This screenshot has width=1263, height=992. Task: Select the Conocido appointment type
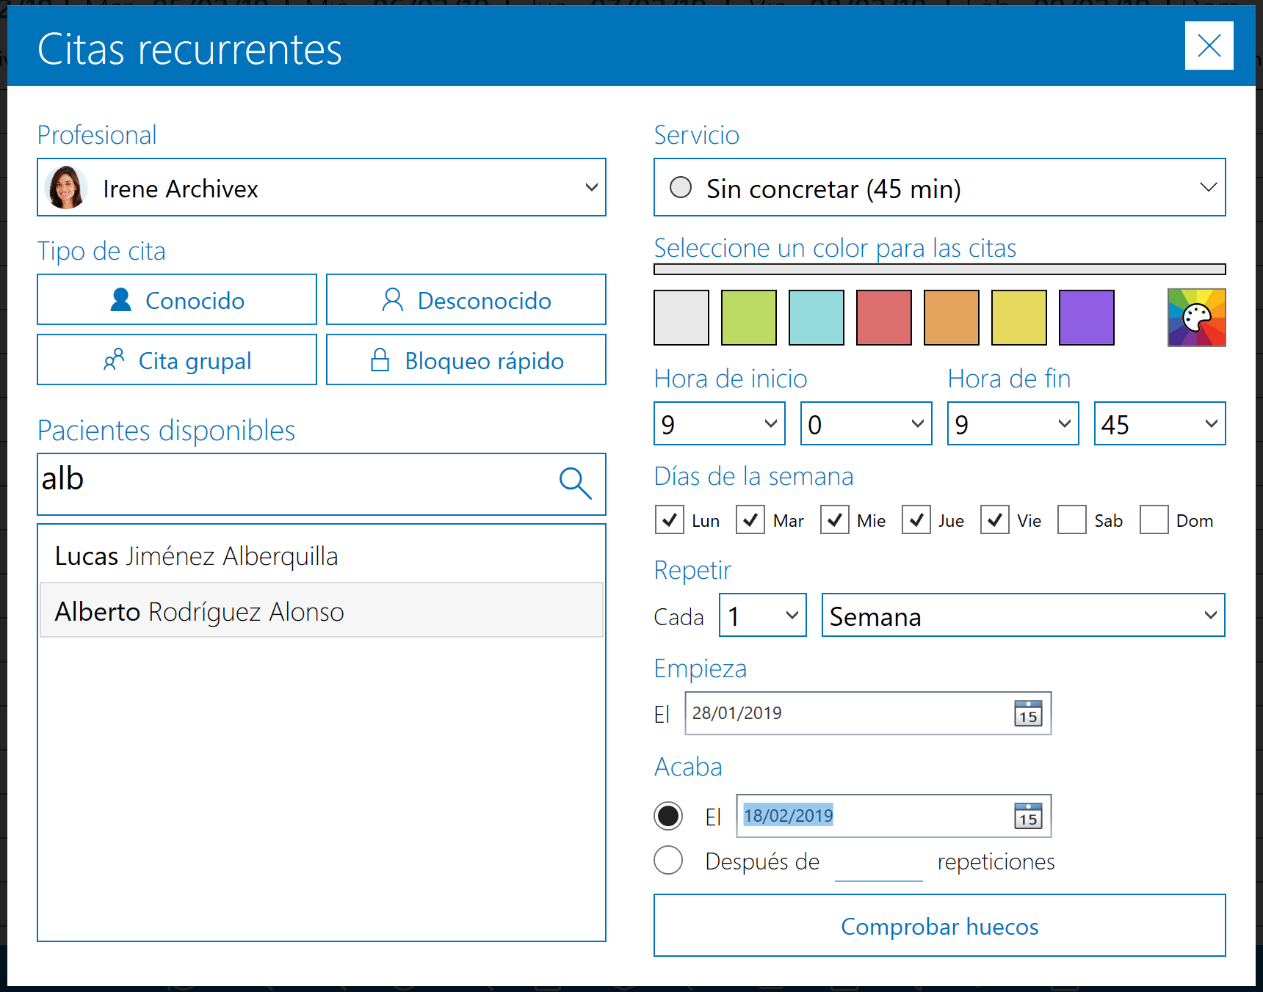(x=176, y=299)
